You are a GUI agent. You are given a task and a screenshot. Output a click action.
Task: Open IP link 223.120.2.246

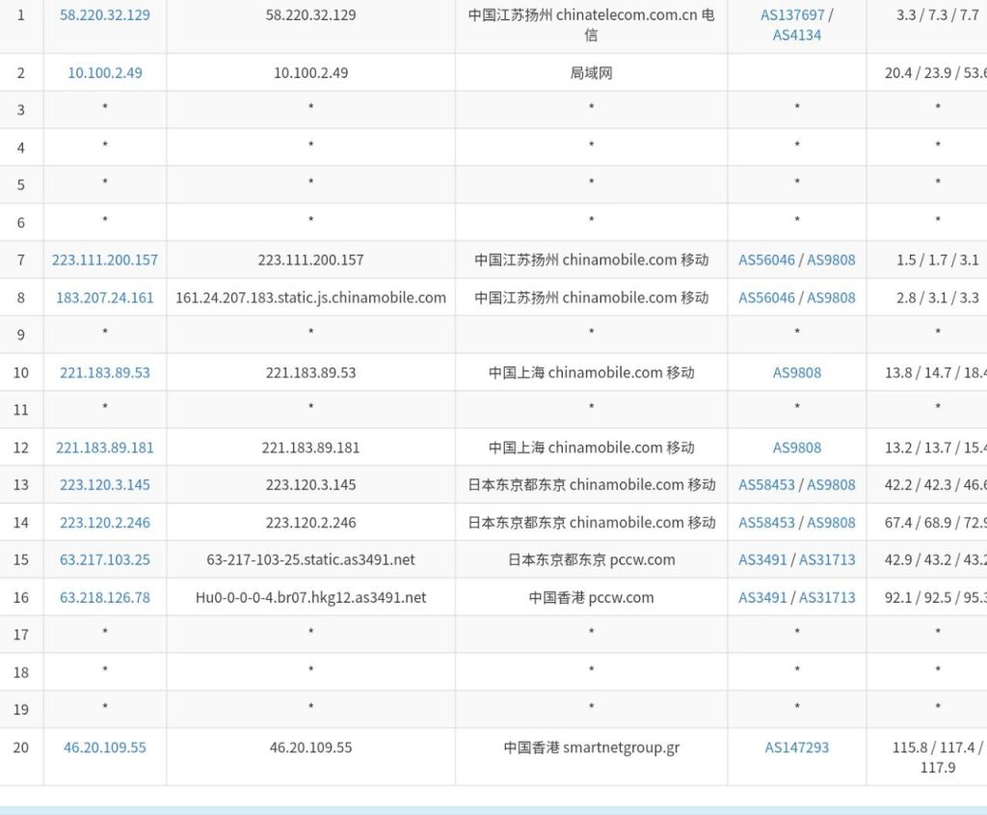pyautogui.click(x=104, y=523)
